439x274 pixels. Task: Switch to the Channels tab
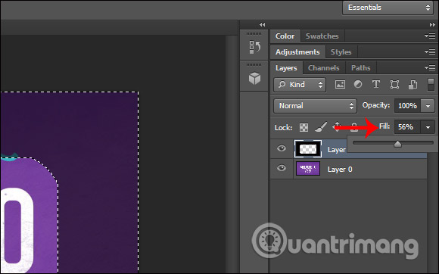(324, 67)
